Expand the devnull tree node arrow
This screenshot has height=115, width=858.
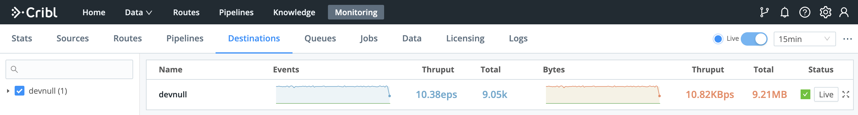pos(8,91)
